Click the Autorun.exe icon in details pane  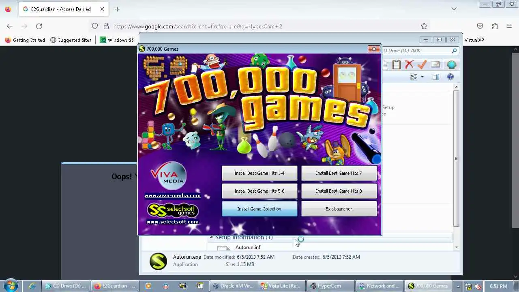(x=158, y=261)
